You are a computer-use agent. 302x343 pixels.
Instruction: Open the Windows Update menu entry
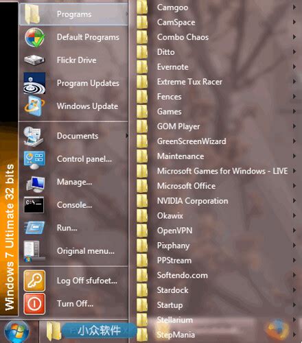73,106
